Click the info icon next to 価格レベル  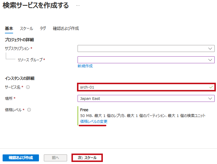coord(29,110)
